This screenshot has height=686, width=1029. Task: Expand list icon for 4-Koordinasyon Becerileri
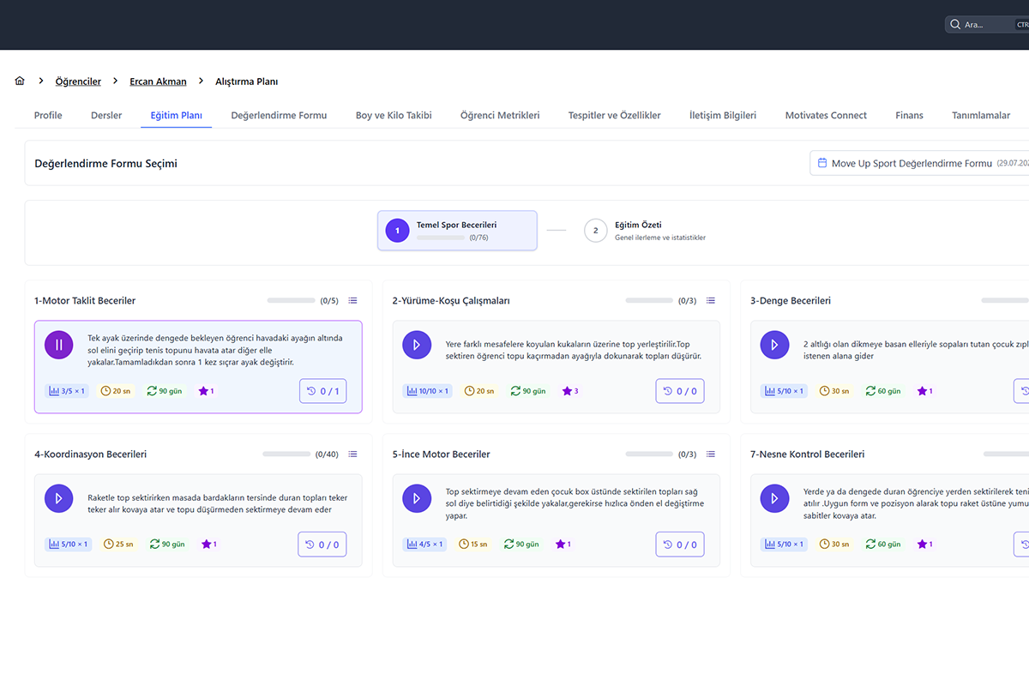(353, 454)
